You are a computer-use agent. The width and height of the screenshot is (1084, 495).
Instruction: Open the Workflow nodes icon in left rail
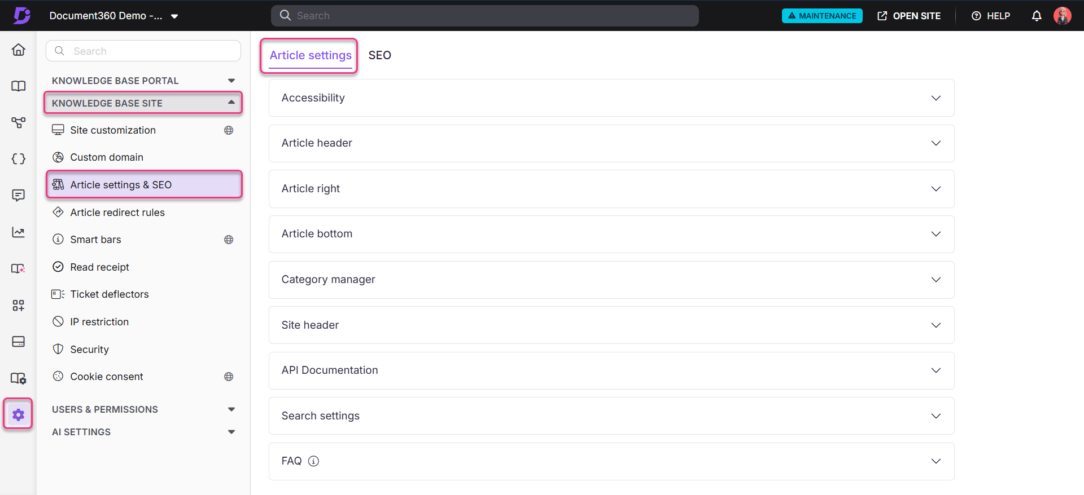(18, 122)
